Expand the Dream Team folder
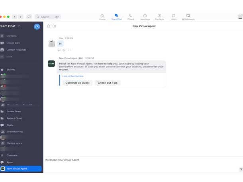 pyautogui.click(x=14, y=112)
